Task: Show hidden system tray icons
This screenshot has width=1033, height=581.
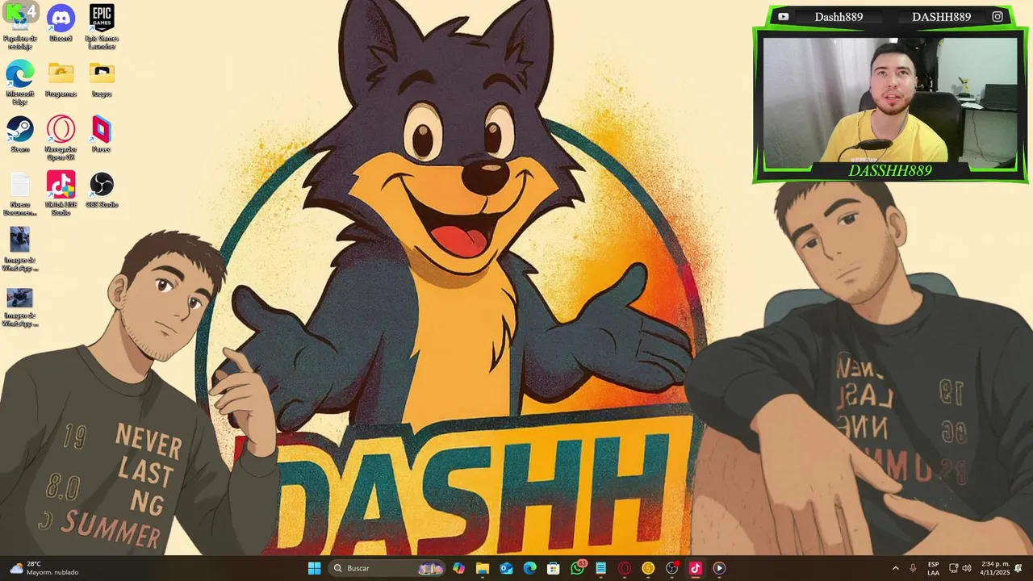Action: (x=895, y=568)
